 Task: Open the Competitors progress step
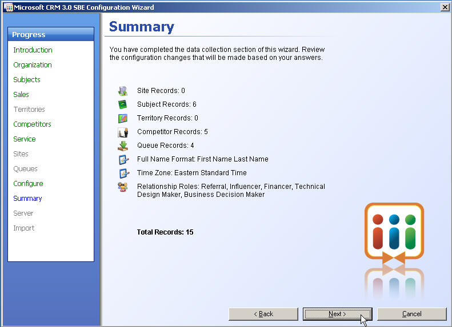pos(32,124)
